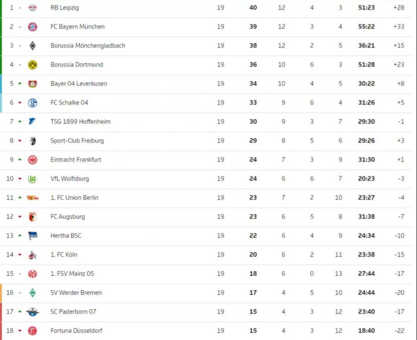Click the FC Schalke 04 emblem
The height and width of the screenshot is (340, 417).
pos(32,103)
